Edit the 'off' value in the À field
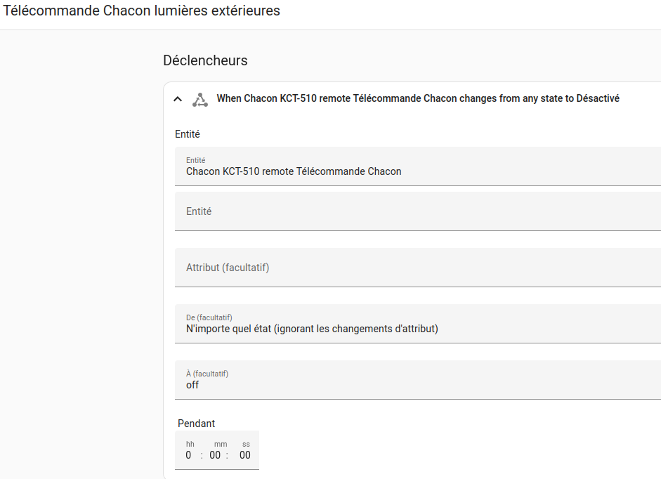Image resolution: width=661 pixels, height=479 pixels. pos(192,385)
